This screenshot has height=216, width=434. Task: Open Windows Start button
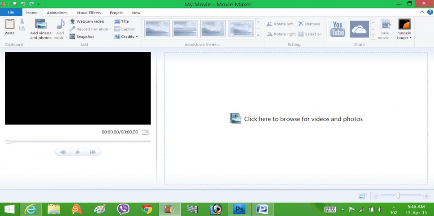pos(10,209)
